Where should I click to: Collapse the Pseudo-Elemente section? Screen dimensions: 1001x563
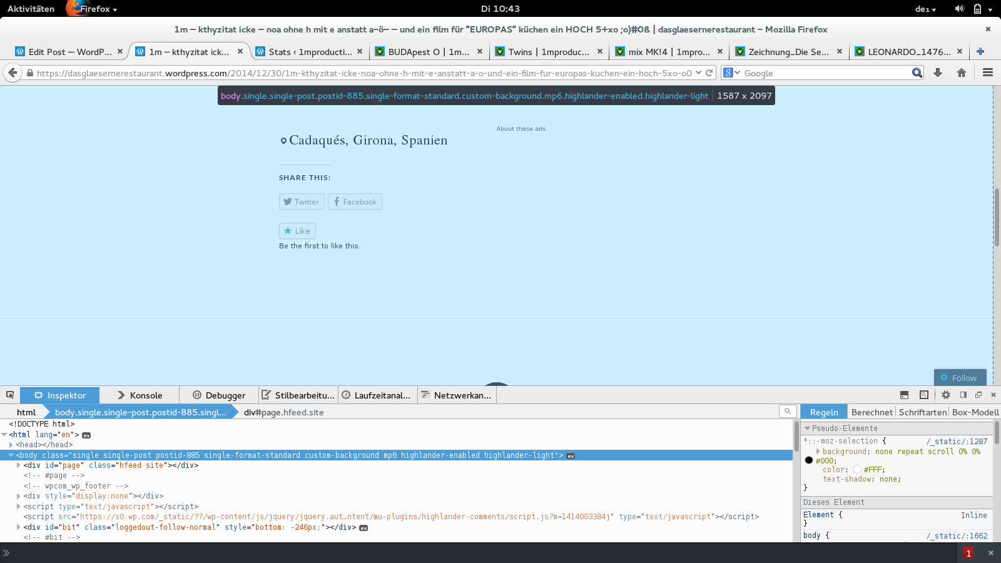pos(807,429)
